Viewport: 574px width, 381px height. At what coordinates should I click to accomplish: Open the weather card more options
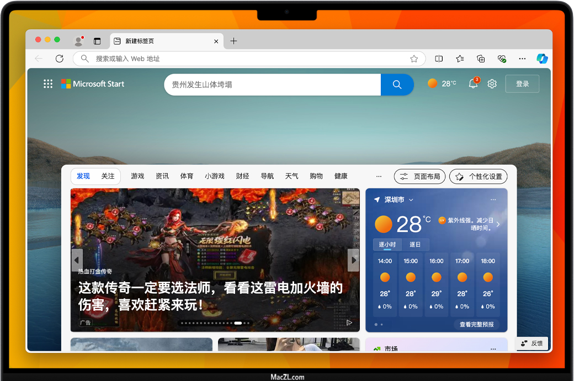(493, 200)
